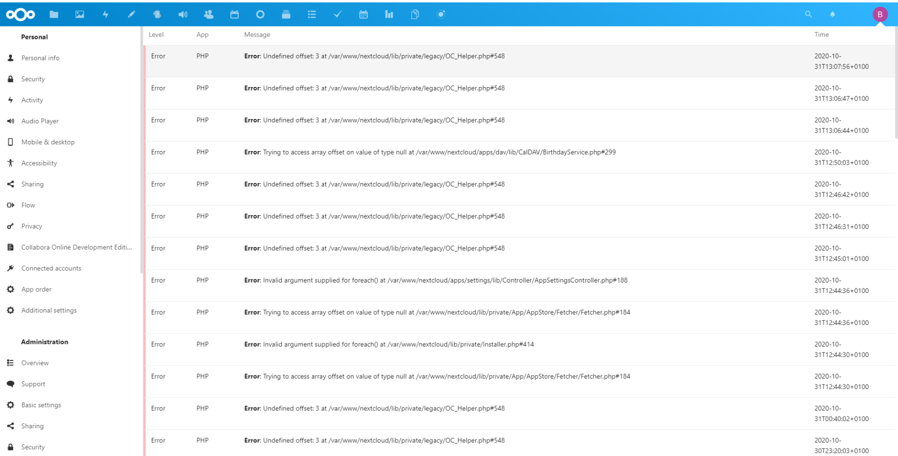Image resolution: width=898 pixels, height=456 pixels.
Task: Open Connected accounts settings
Action: [51, 268]
